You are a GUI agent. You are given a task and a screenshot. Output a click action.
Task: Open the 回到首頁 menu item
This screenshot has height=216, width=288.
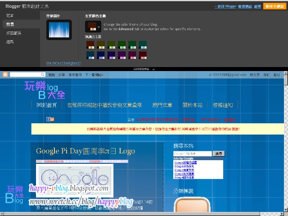47,105
